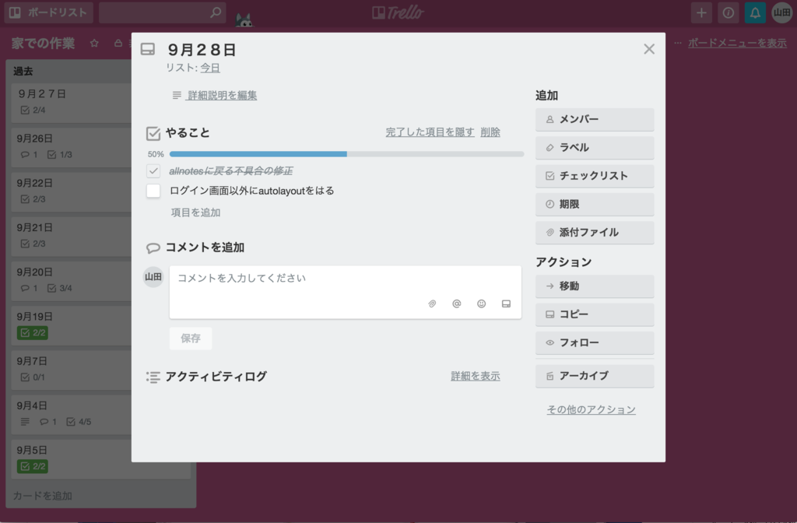This screenshot has height=523, width=797.
Task: Click the search field in header
Action: [163, 12]
